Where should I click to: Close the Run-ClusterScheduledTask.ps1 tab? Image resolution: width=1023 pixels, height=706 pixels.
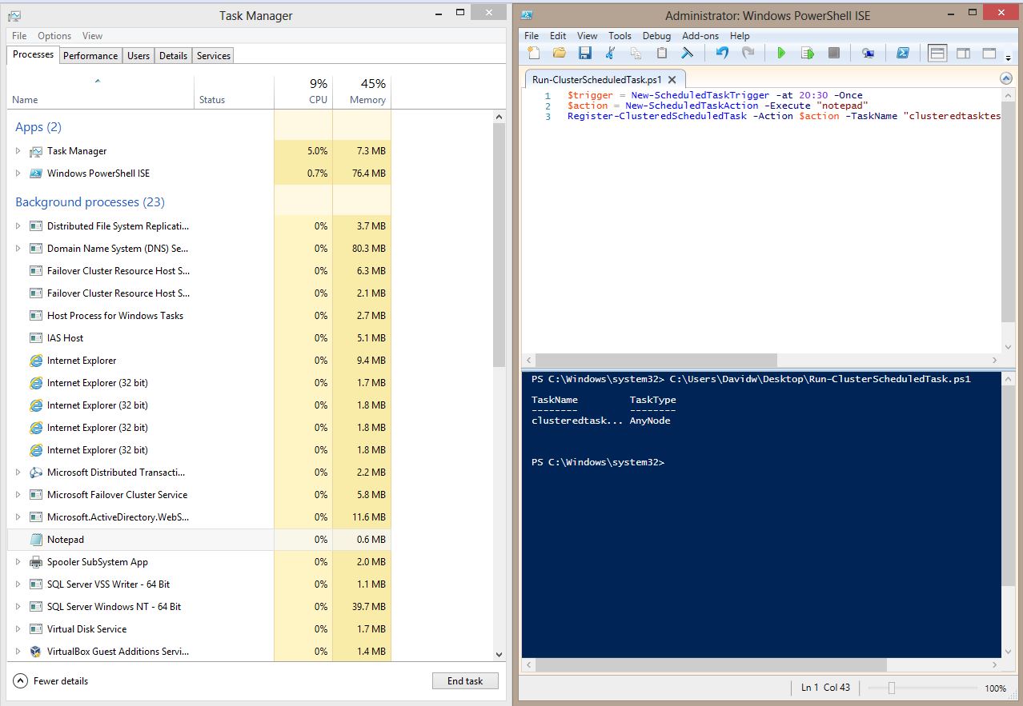coord(672,80)
